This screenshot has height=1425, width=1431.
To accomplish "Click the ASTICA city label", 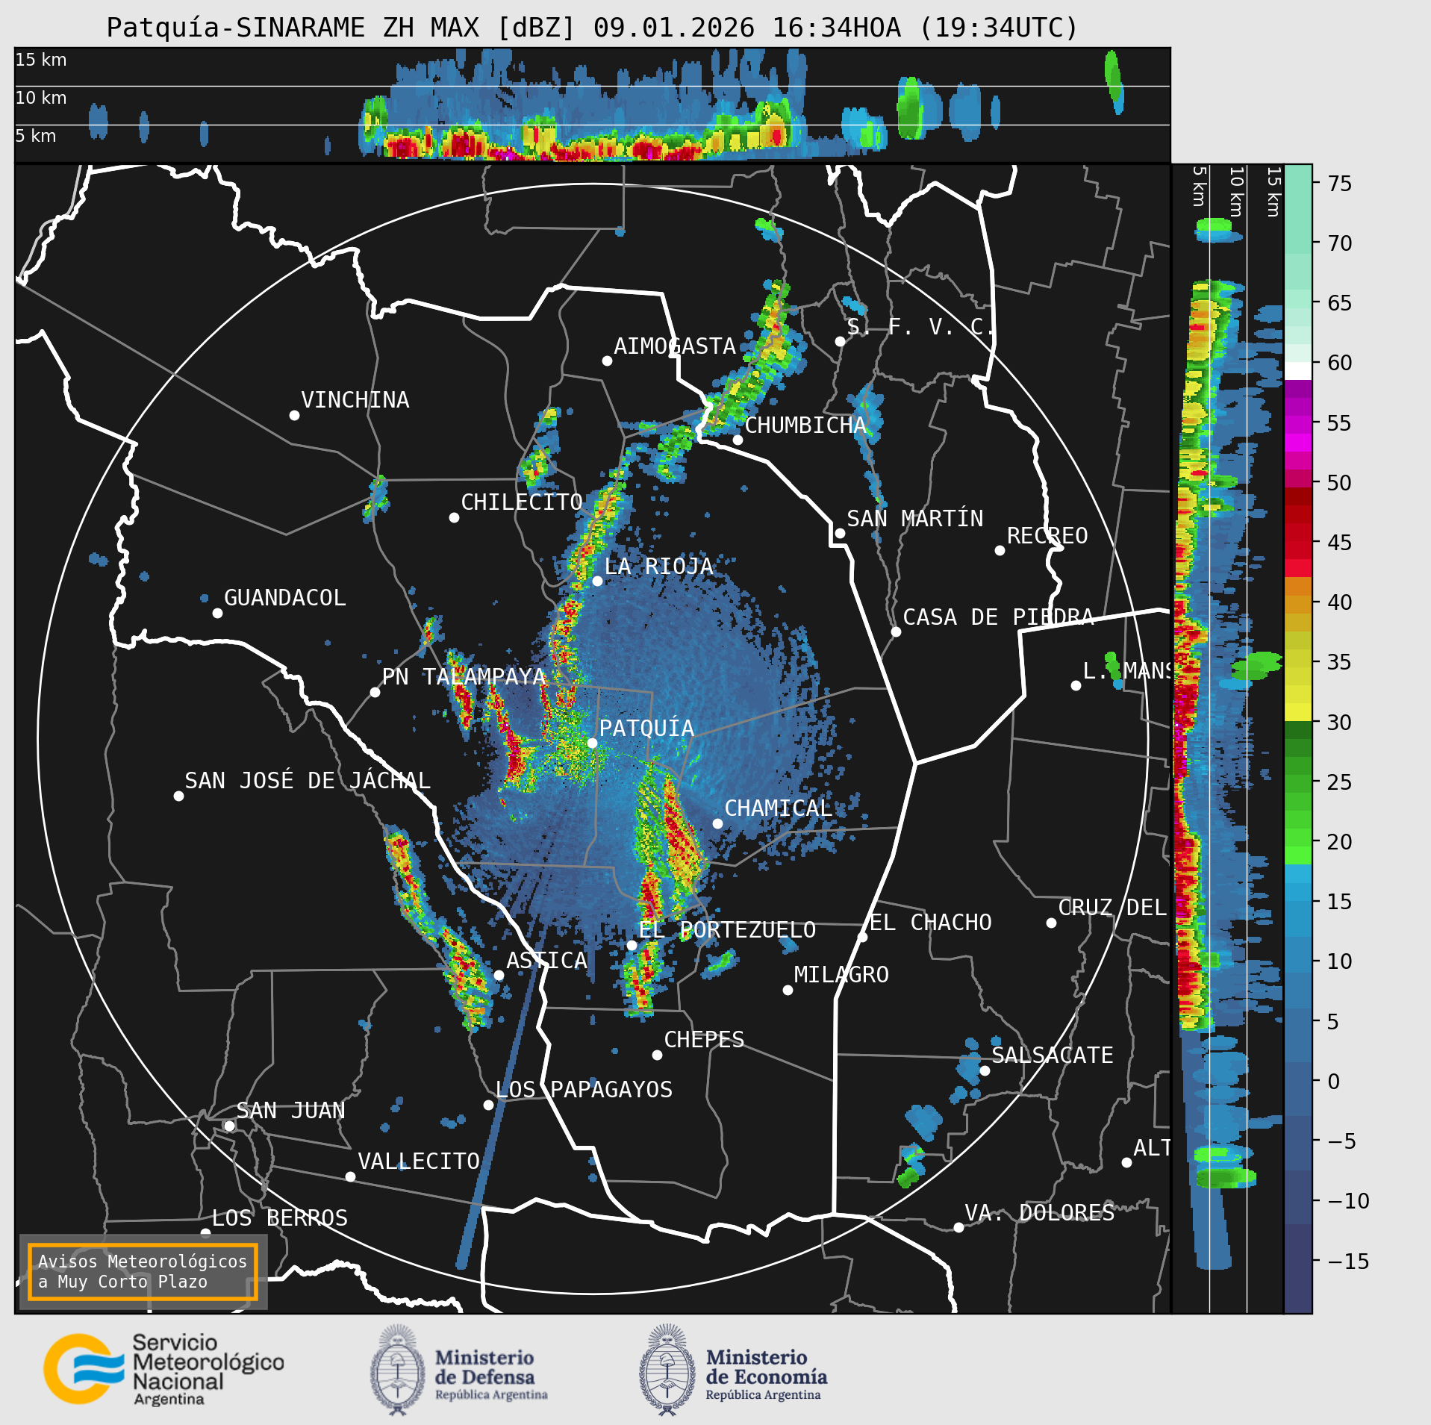I will 546,961.
